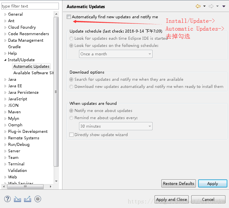This screenshot has width=229, height=208.
Task: Select the Server category
Action: (x=14, y=151)
